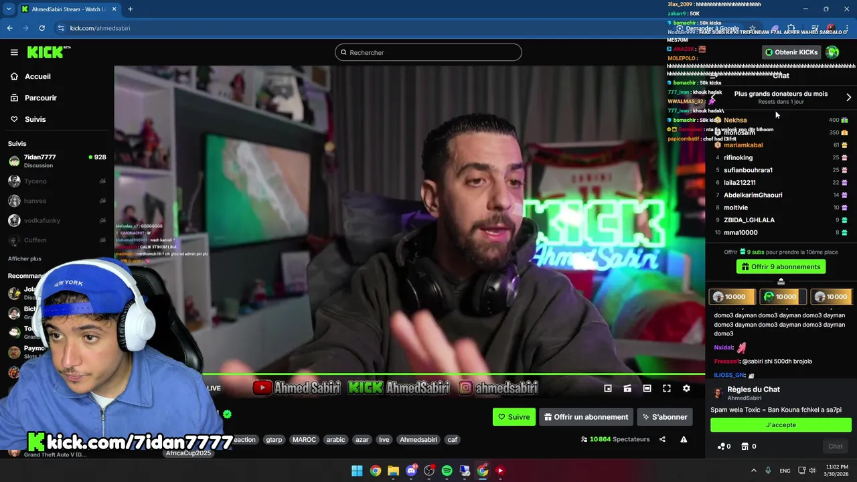Click the Suivre follow button
857x482 pixels.
514,416
